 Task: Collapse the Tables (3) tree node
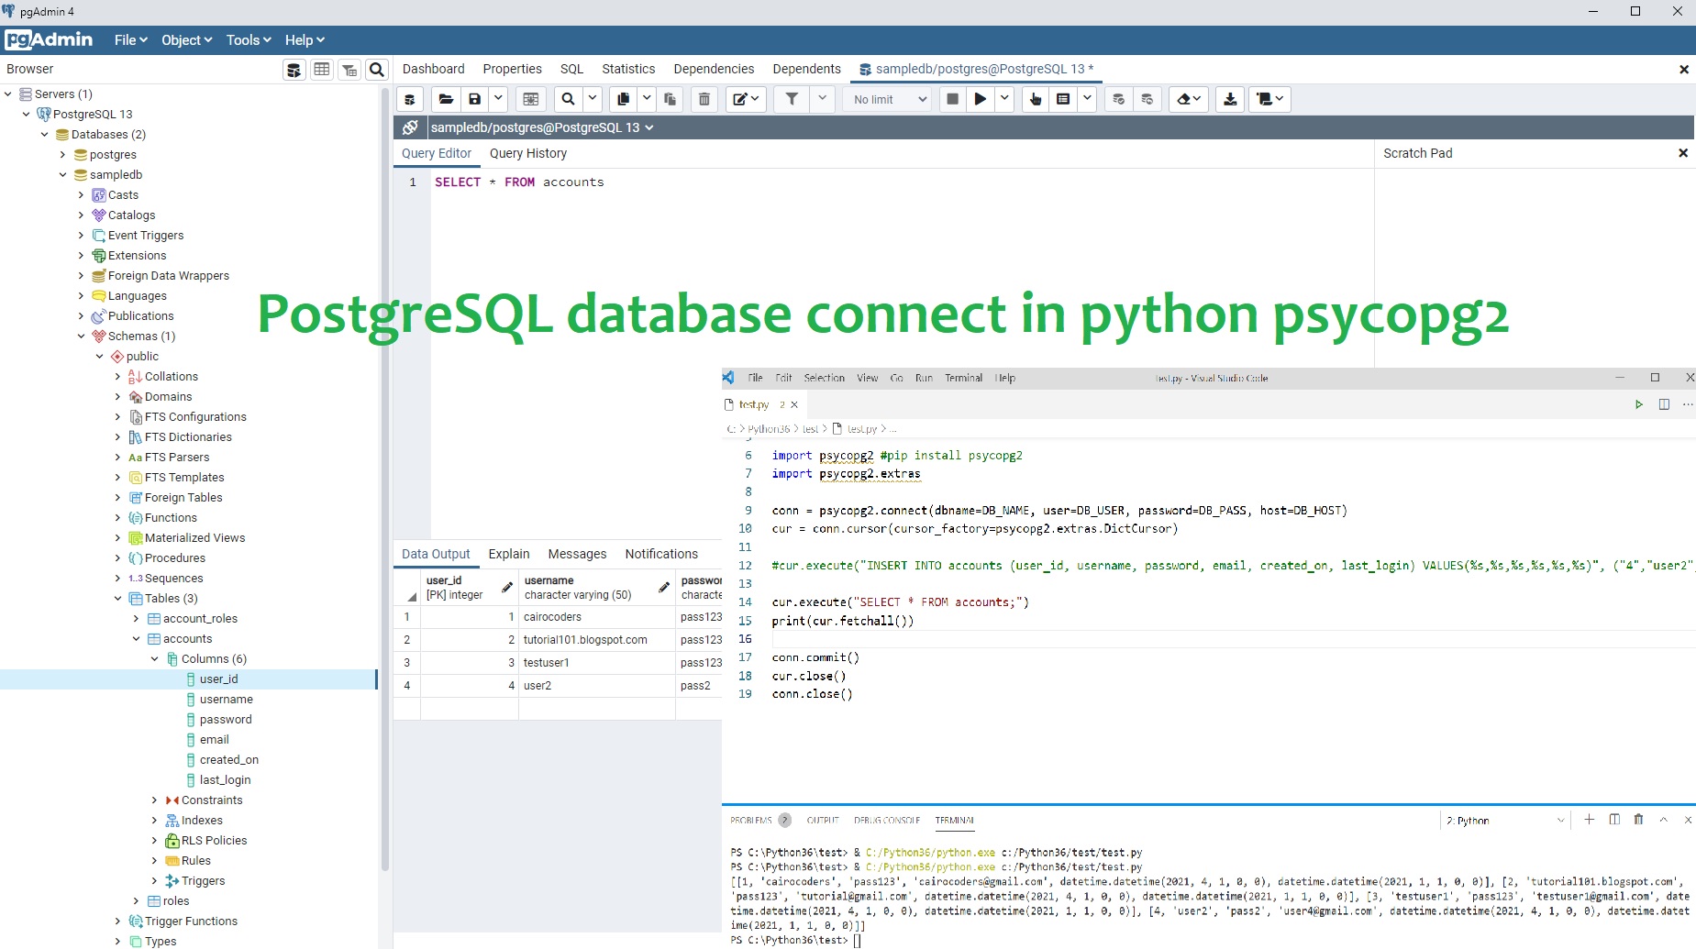click(117, 599)
